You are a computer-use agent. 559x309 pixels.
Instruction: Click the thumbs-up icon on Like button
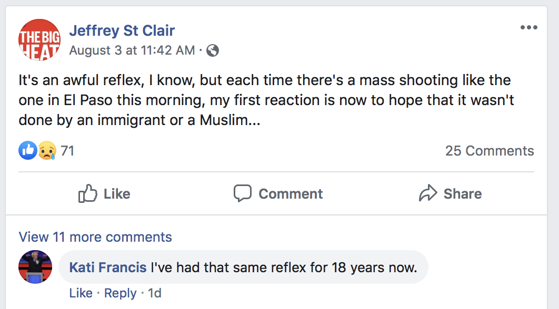point(88,193)
